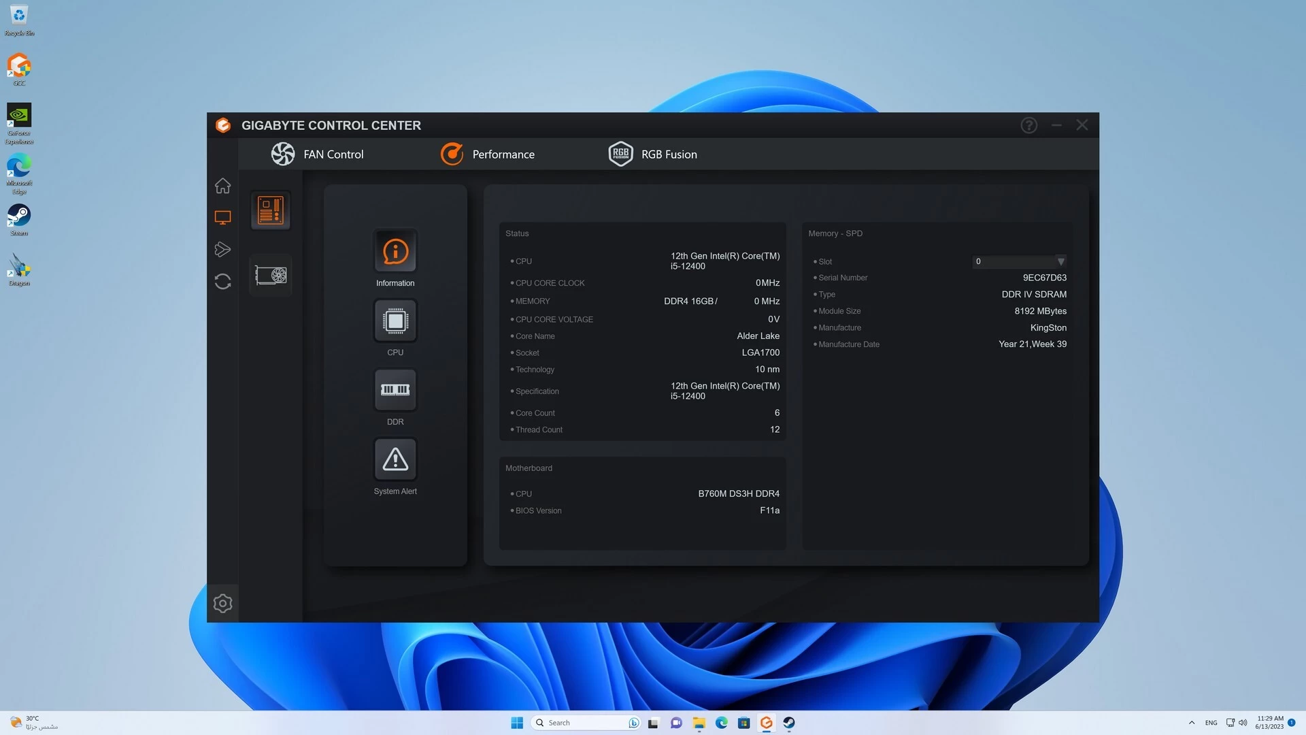The image size is (1306, 735).
Task: Click the GIGABYTE logo in the title bar
Action: 224,125
